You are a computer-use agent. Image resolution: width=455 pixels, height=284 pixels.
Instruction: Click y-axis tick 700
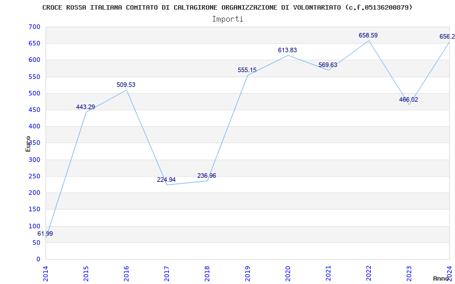point(34,27)
